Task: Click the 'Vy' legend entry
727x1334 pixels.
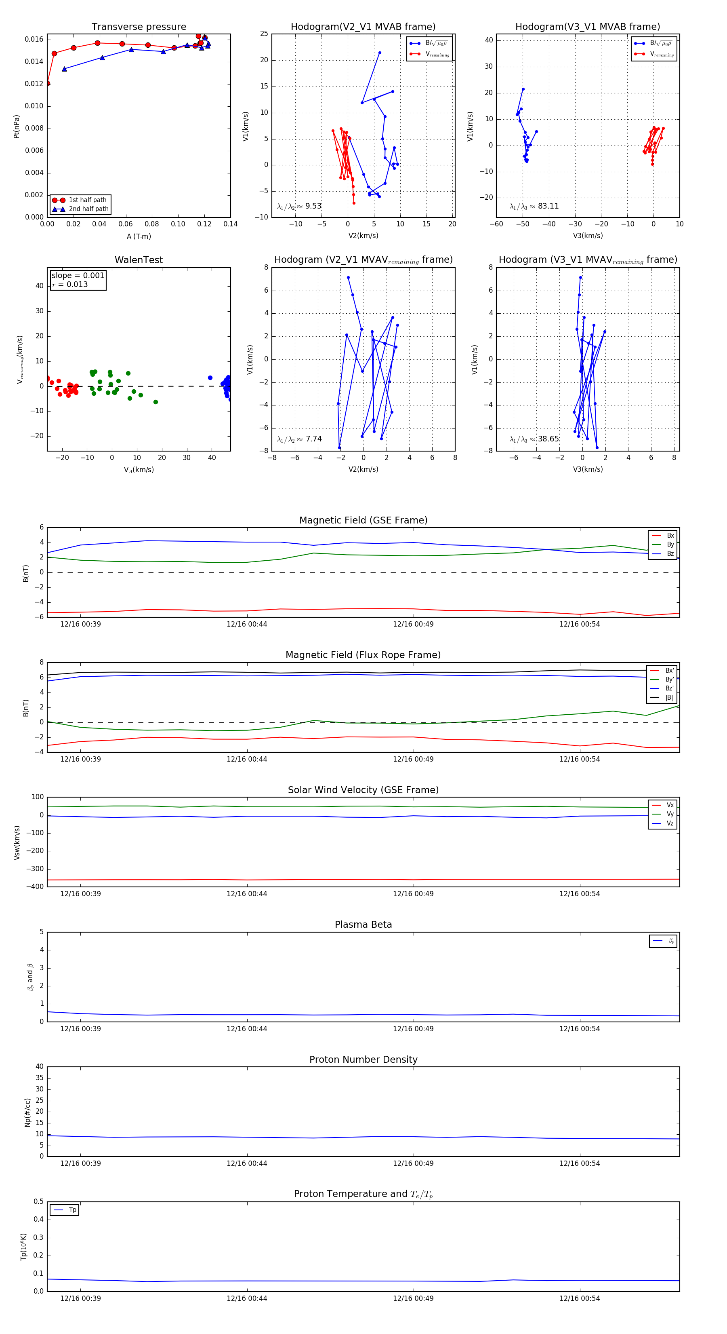Action: [x=663, y=814]
